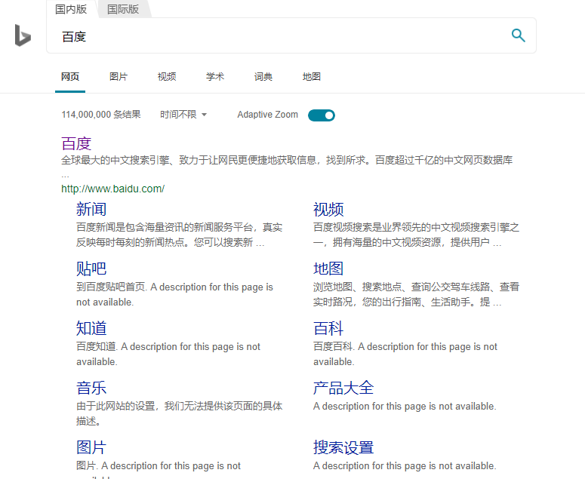Image resolution: width=585 pixels, height=479 pixels.
Task: Open the 地图 sub-link under Baidu result
Action: pos(328,269)
